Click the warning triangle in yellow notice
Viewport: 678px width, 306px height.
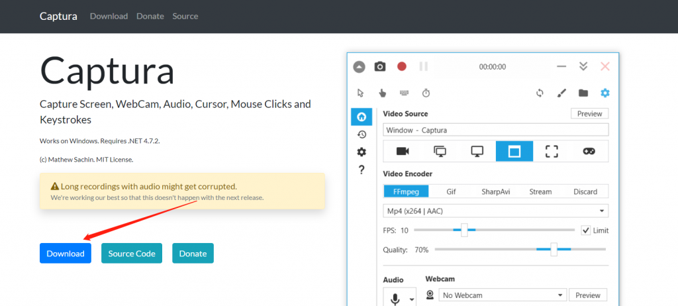pos(54,187)
